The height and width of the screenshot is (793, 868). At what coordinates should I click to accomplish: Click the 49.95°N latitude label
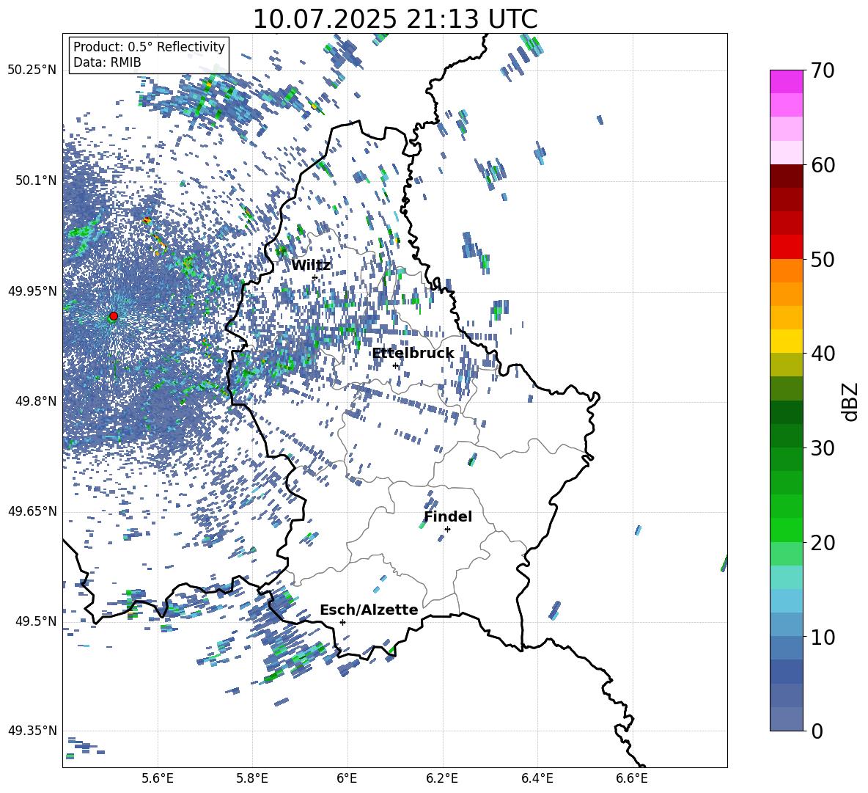[32, 290]
